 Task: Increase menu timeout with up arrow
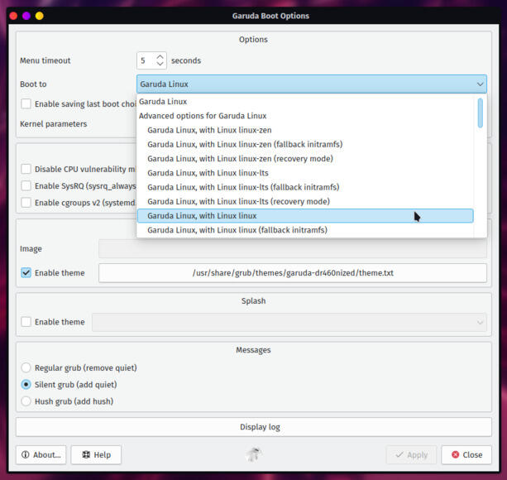tap(160, 57)
